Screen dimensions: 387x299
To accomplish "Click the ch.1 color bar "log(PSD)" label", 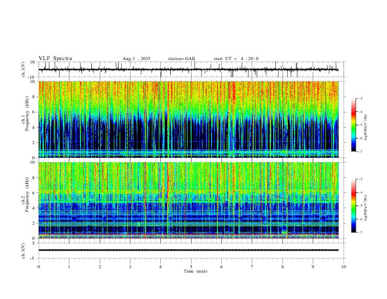I will point(366,128).
